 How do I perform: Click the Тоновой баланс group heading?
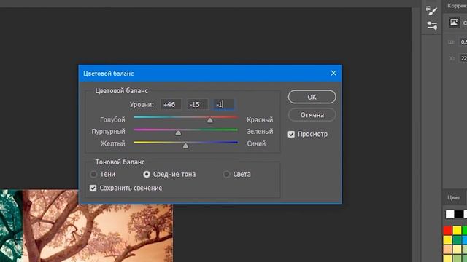(x=120, y=162)
